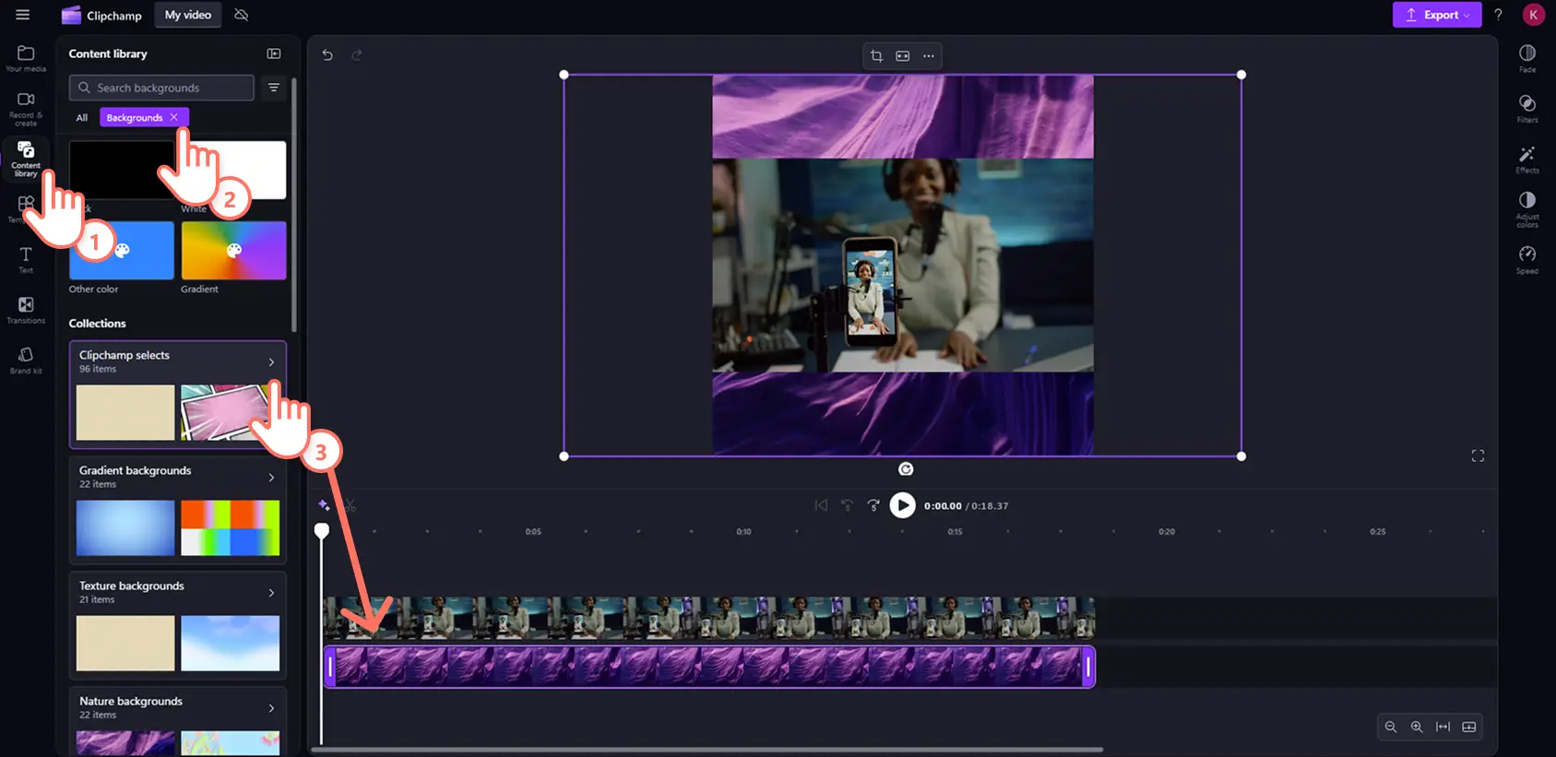1556x757 pixels.
Task: Click the cloud sync off icon
Action: 242,15
